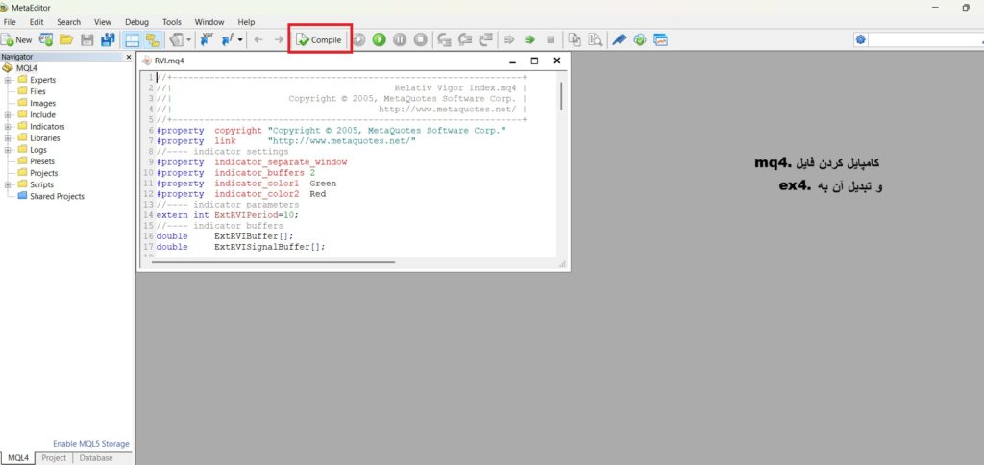984x465 pixels.
Task: Click the blue MQL Wizard marker icon
Action: pyautogui.click(x=619, y=39)
